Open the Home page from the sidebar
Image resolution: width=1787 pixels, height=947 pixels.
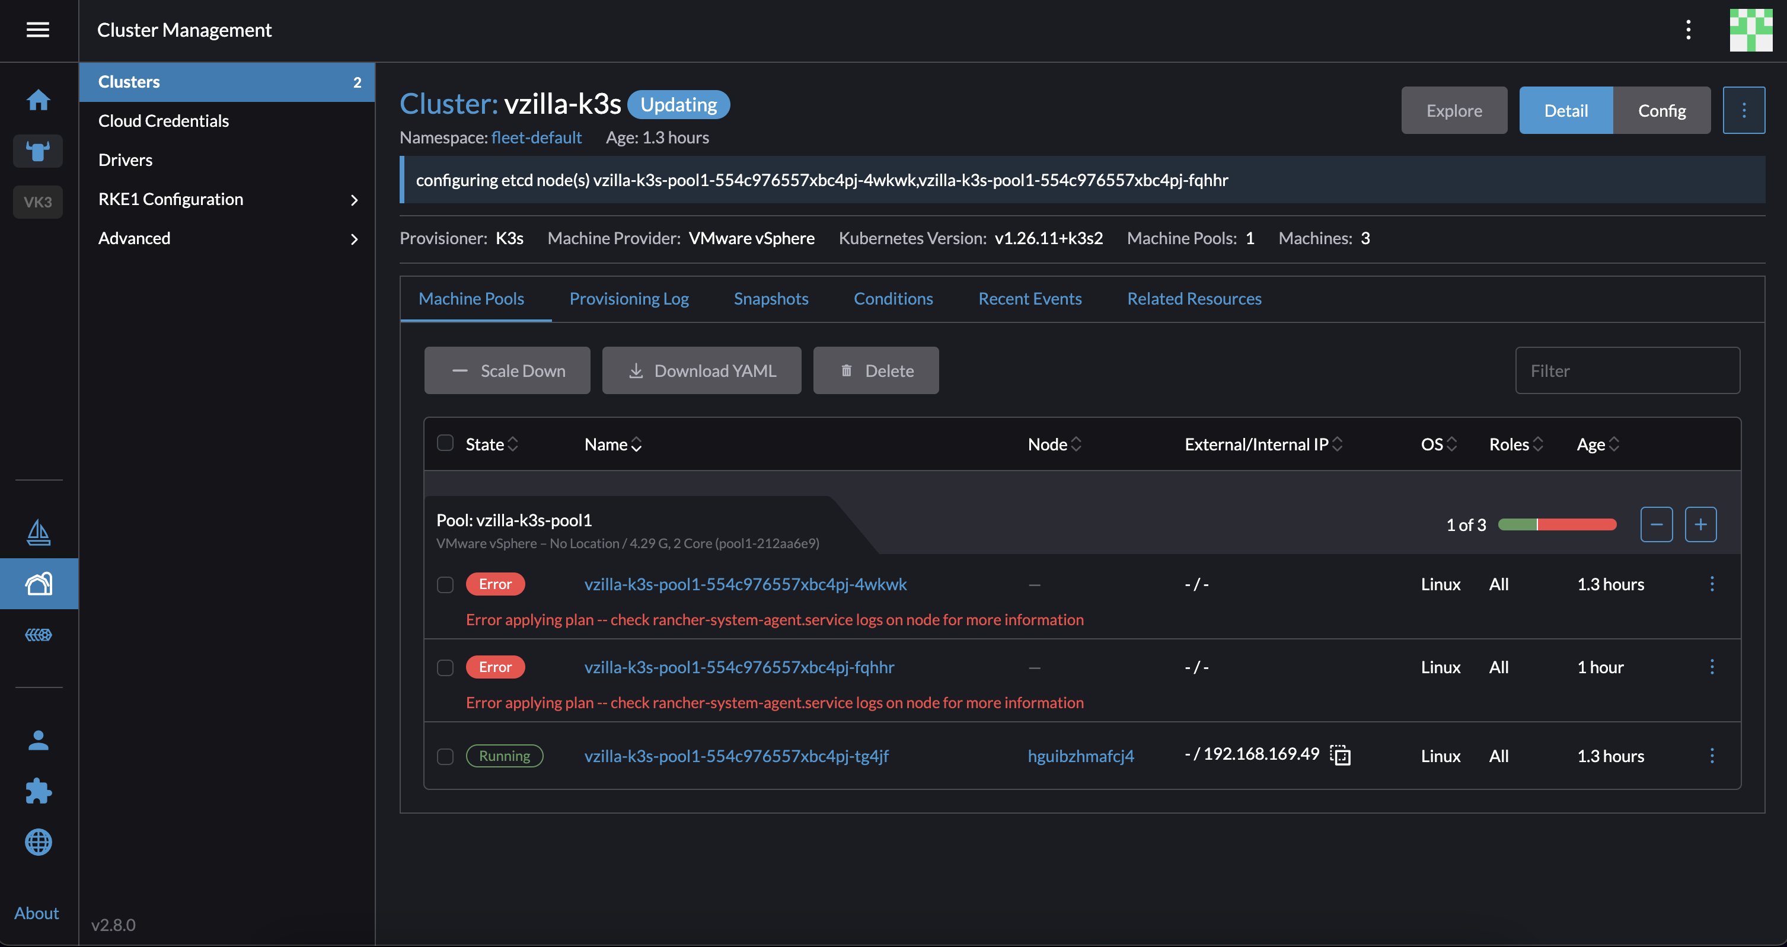click(38, 100)
